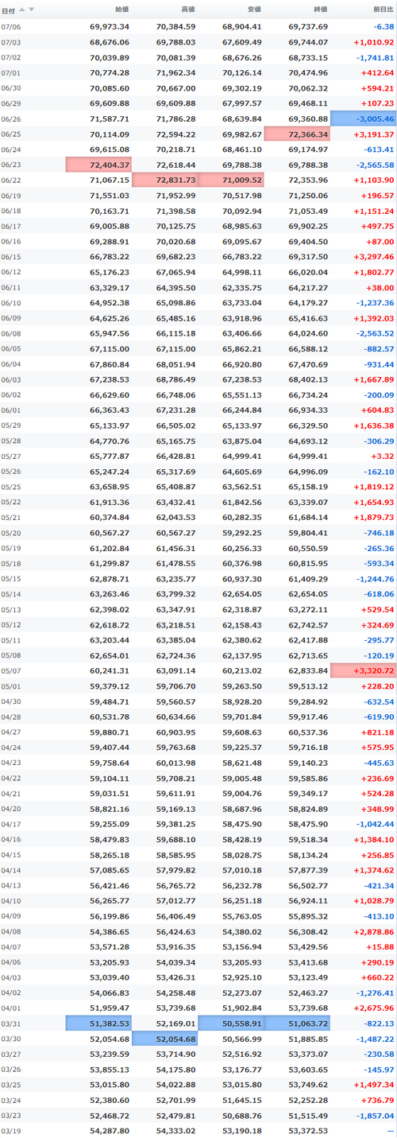Click the 07/06 date row

198,25
